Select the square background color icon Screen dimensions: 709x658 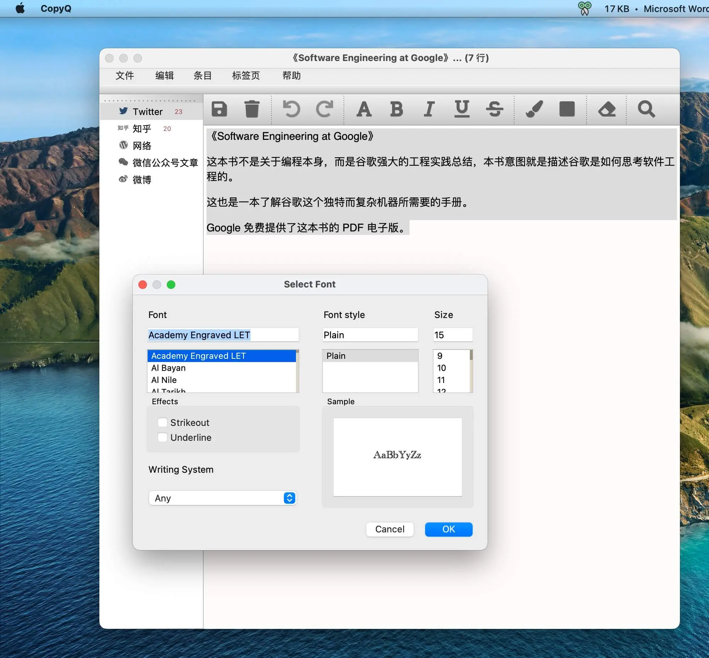pyautogui.click(x=567, y=109)
